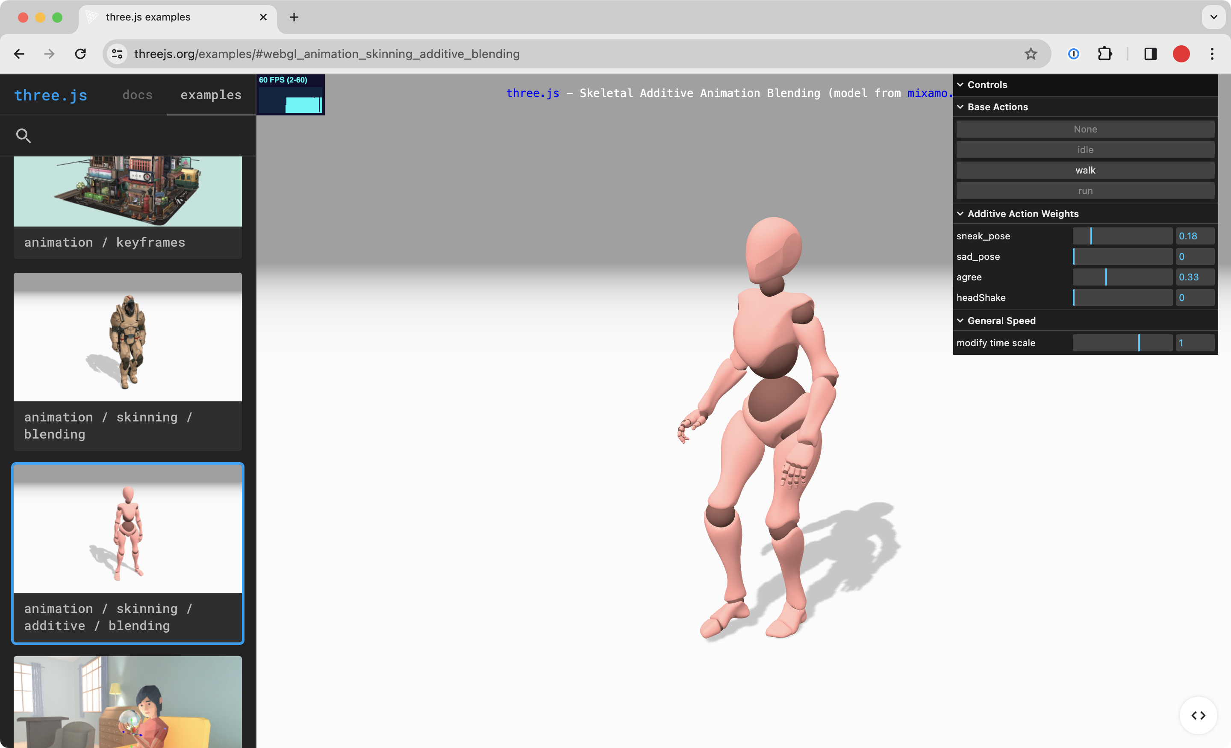Open the animation / skinning / blending example thumbnail

pyautogui.click(x=127, y=337)
